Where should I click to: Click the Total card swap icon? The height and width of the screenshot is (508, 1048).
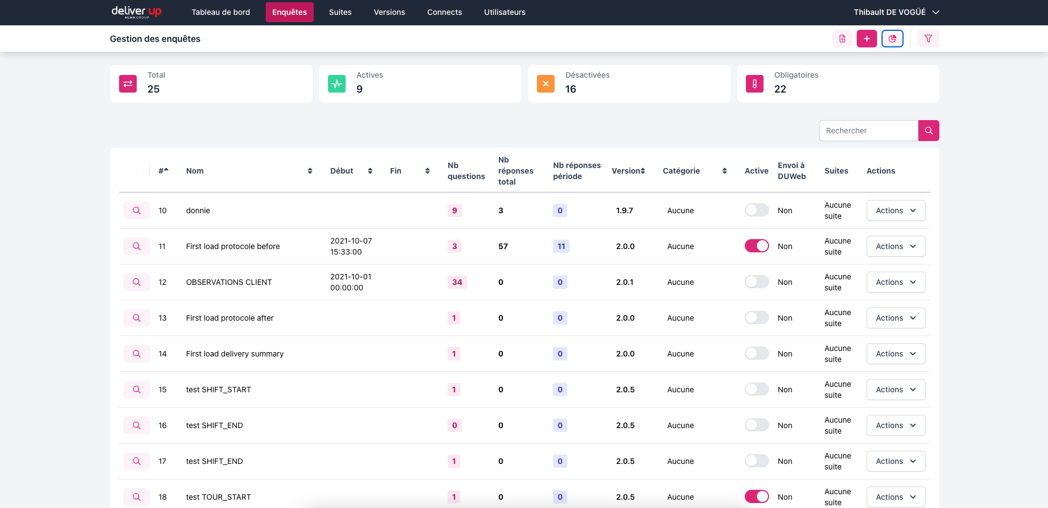pos(128,84)
